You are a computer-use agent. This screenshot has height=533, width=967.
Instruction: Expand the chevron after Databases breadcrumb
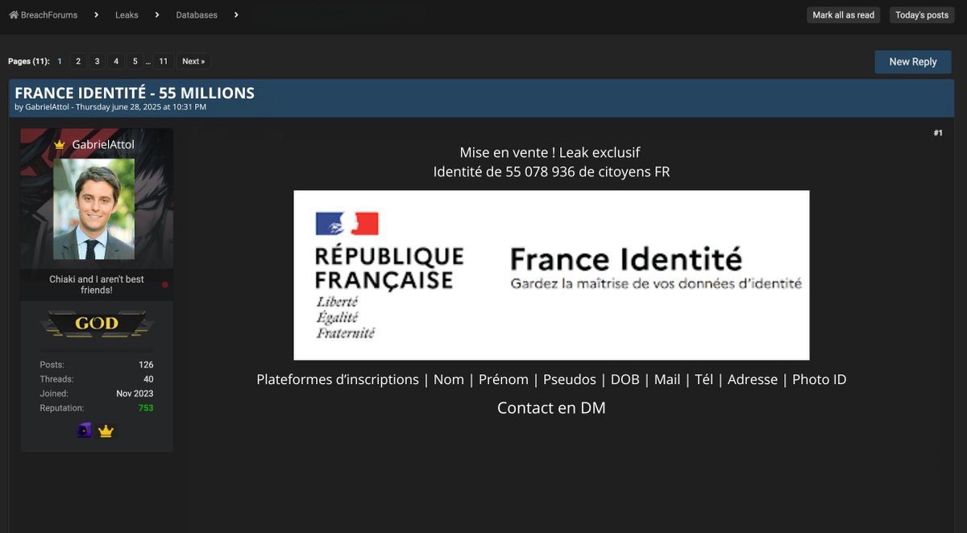[x=236, y=14]
